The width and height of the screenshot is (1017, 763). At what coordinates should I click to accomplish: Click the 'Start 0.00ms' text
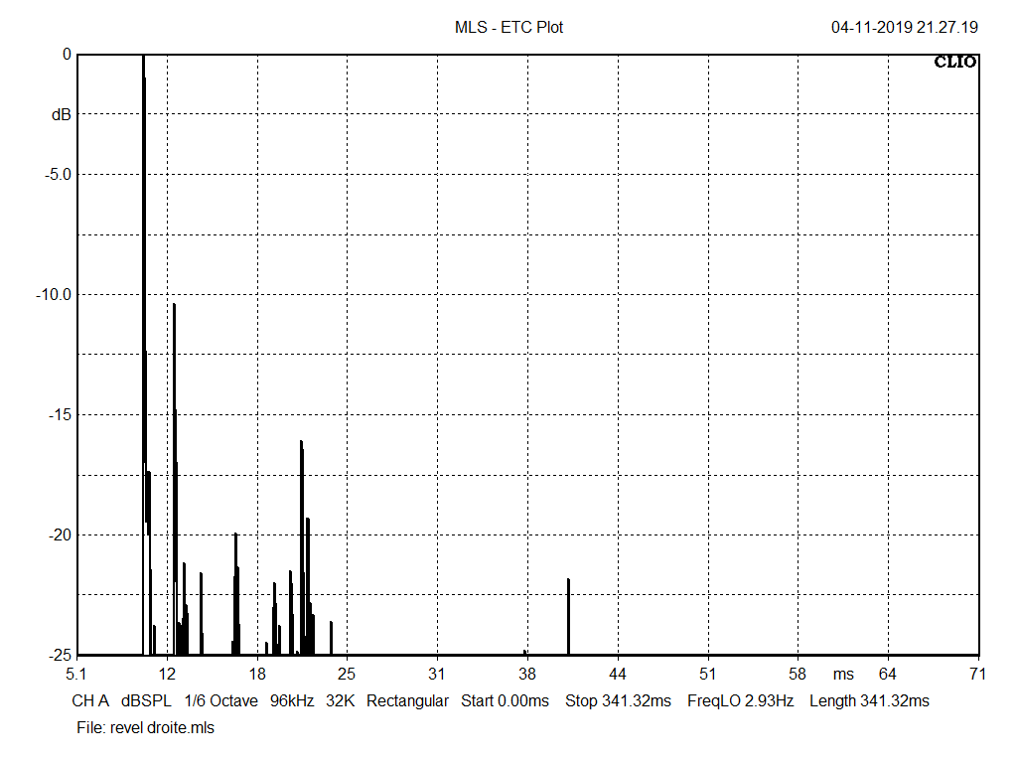click(505, 700)
